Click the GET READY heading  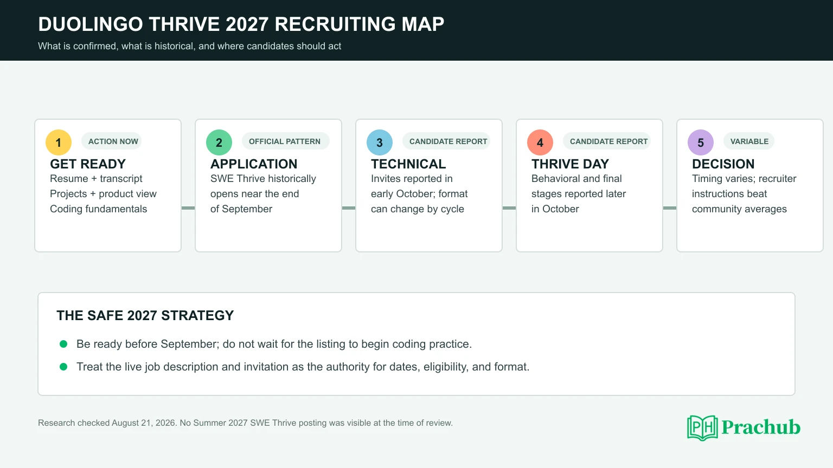88,164
